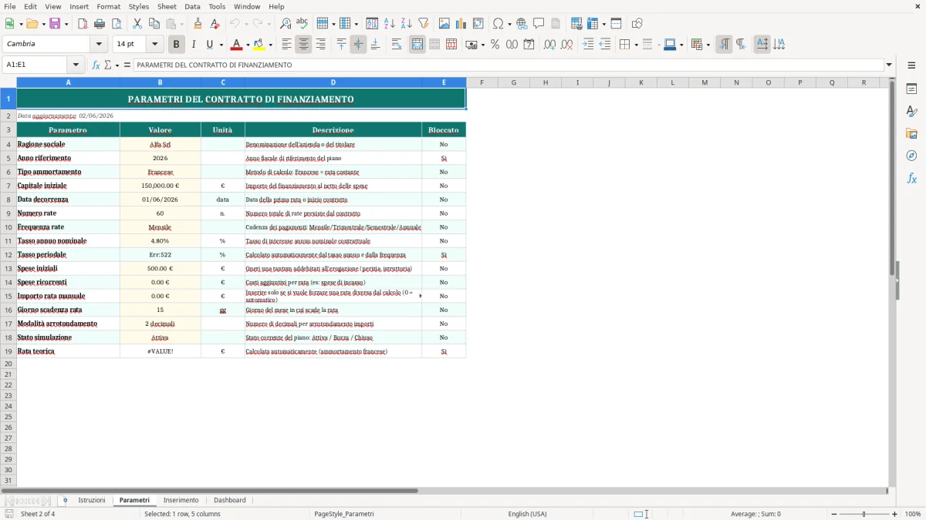Open the Sheet menu
The width and height of the screenshot is (926, 520).
[167, 6]
